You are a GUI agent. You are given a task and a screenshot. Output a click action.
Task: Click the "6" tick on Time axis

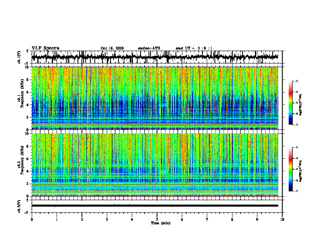click(x=182, y=219)
